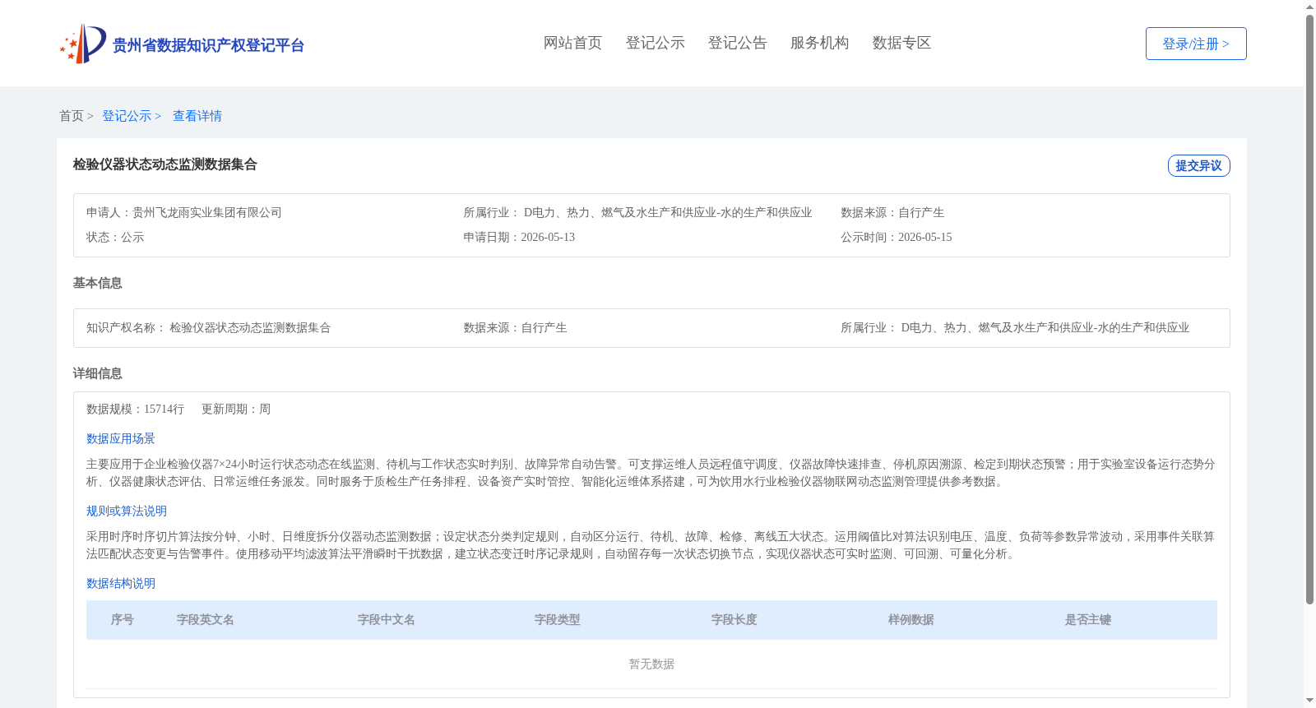
Task: Click the 数据应用场景 heading
Action: point(121,438)
